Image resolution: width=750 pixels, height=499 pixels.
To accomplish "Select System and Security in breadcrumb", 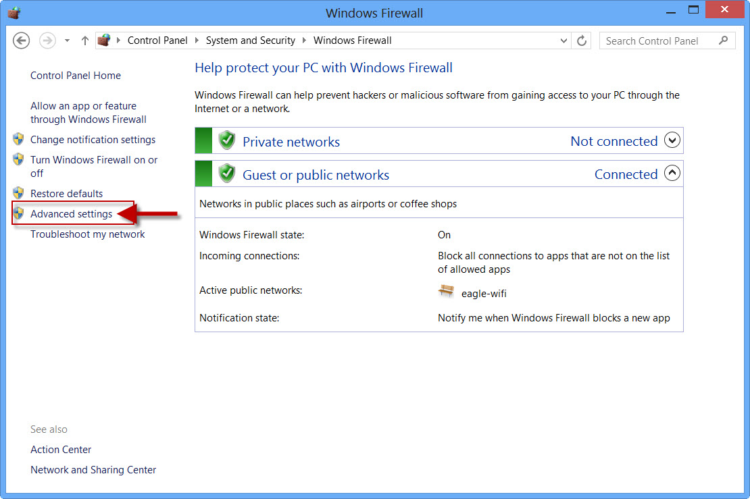I will (250, 41).
